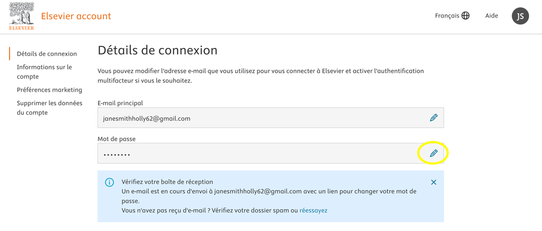
Task: Click the E-mail principal field
Action: pos(259,118)
